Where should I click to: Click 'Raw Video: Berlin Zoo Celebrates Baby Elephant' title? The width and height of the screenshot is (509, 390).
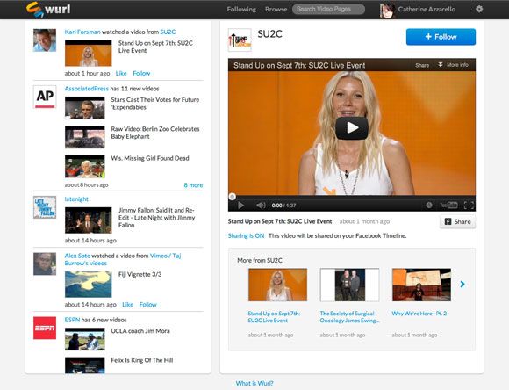pos(155,133)
